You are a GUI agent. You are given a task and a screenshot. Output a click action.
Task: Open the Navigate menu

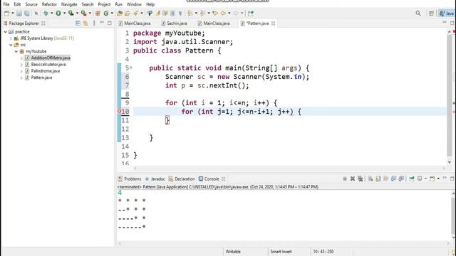[69, 4]
